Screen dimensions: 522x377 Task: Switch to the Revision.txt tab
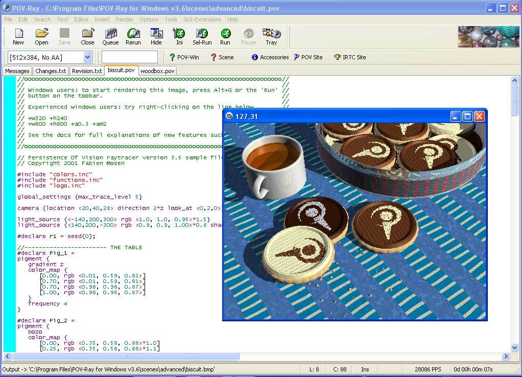click(87, 71)
